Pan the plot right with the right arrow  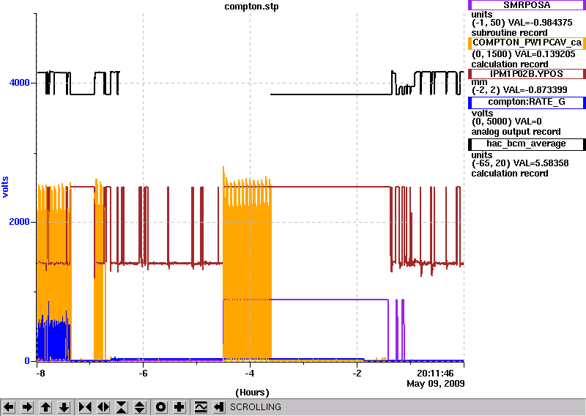27,406
